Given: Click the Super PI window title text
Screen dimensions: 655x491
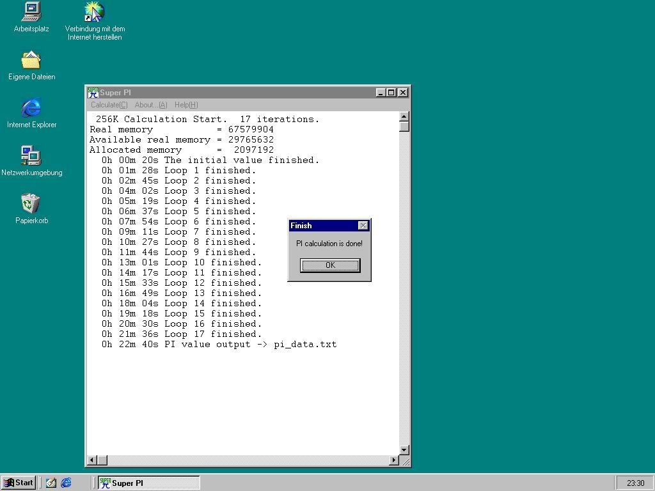Looking at the screenshot, I should 115,93.
